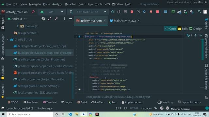Toggle the Favorites sidebar tab
The width and height of the screenshot is (209, 117).
coord(3,91)
